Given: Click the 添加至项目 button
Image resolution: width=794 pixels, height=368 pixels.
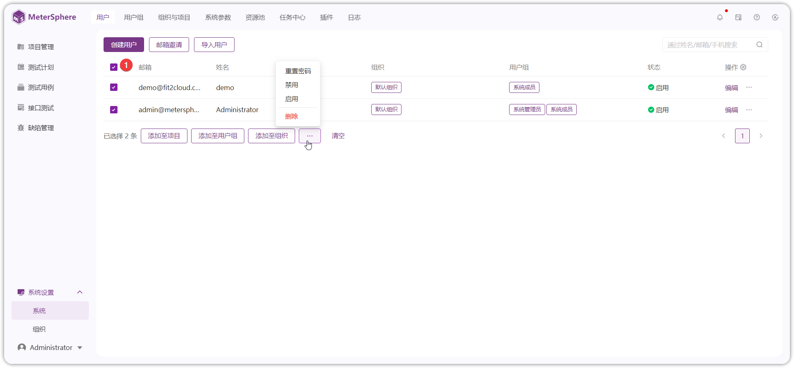Looking at the screenshot, I should pos(164,136).
